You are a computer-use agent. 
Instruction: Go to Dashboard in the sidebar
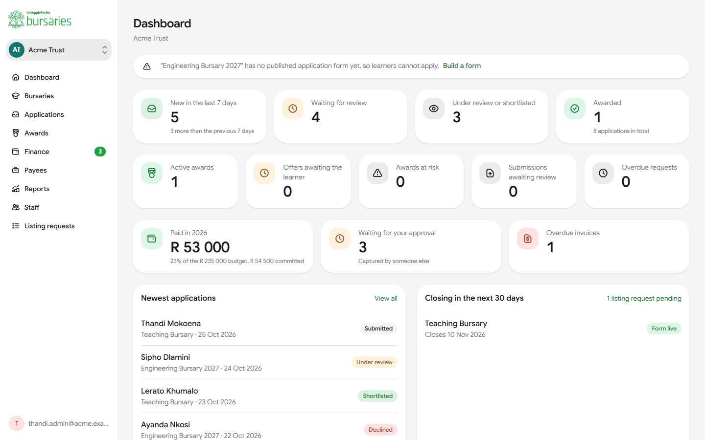[x=59, y=77]
